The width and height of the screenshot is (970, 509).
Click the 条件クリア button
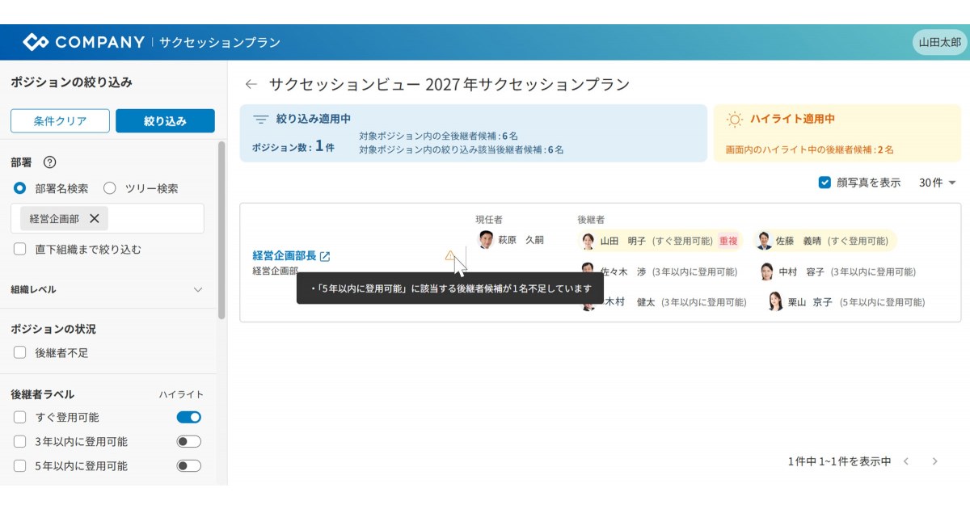[60, 121]
